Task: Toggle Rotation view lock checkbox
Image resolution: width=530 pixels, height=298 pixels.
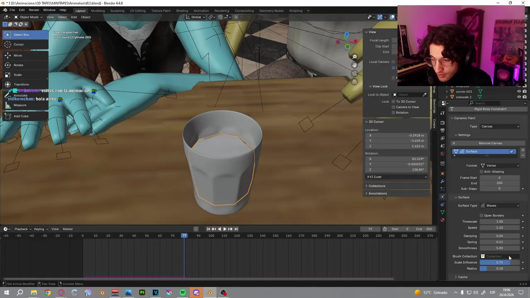Action: point(393,113)
